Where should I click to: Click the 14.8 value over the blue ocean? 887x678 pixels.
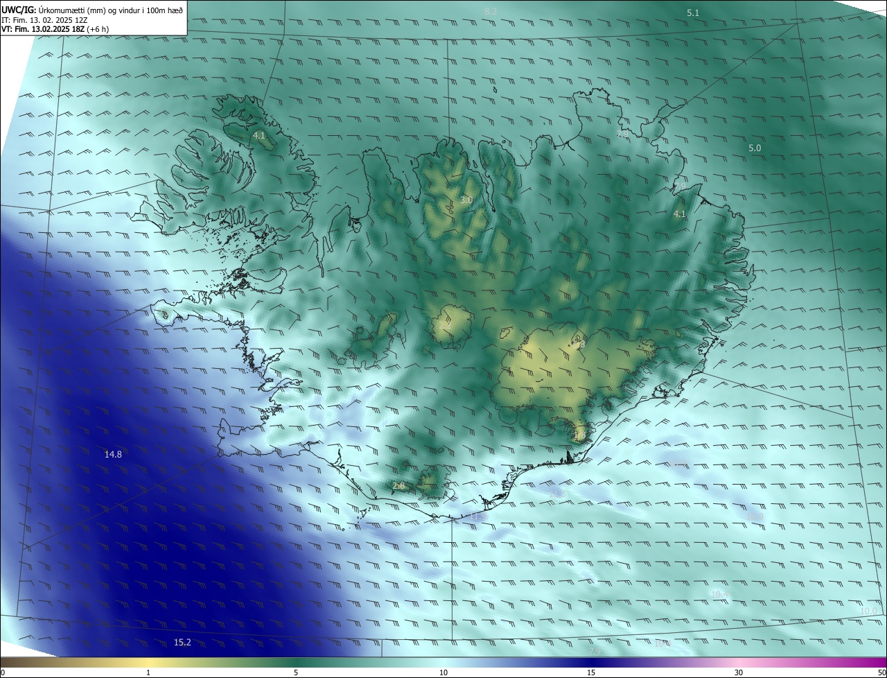113,454
